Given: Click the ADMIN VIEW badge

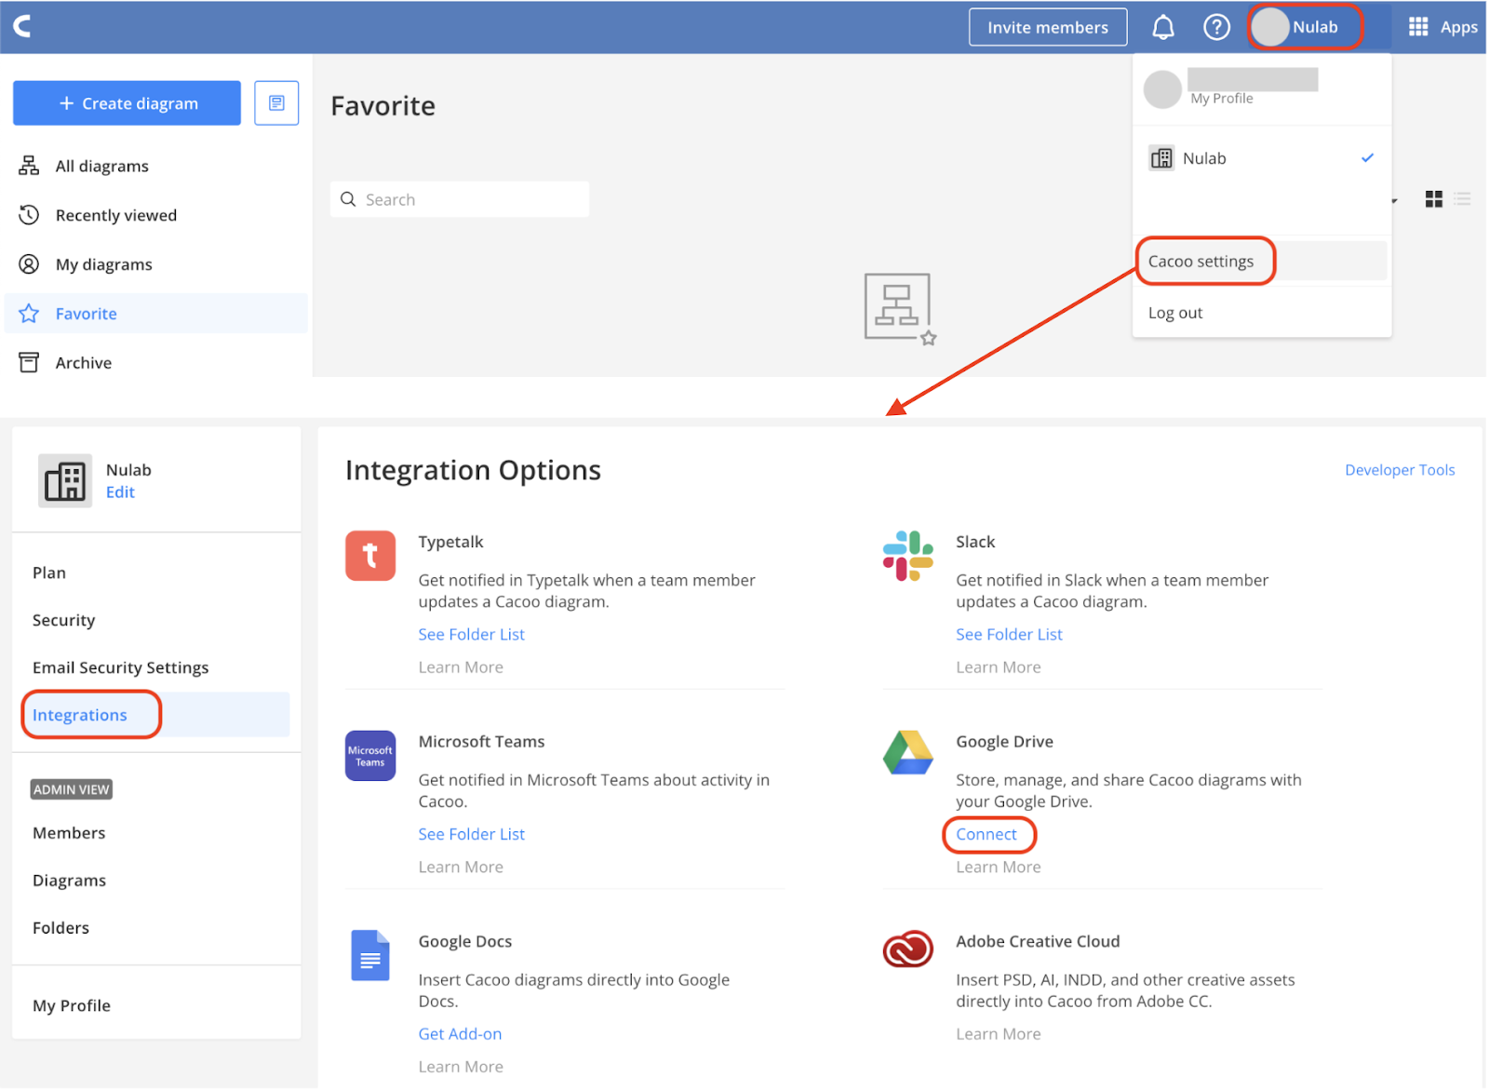Looking at the screenshot, I should (x=72, y=789).
